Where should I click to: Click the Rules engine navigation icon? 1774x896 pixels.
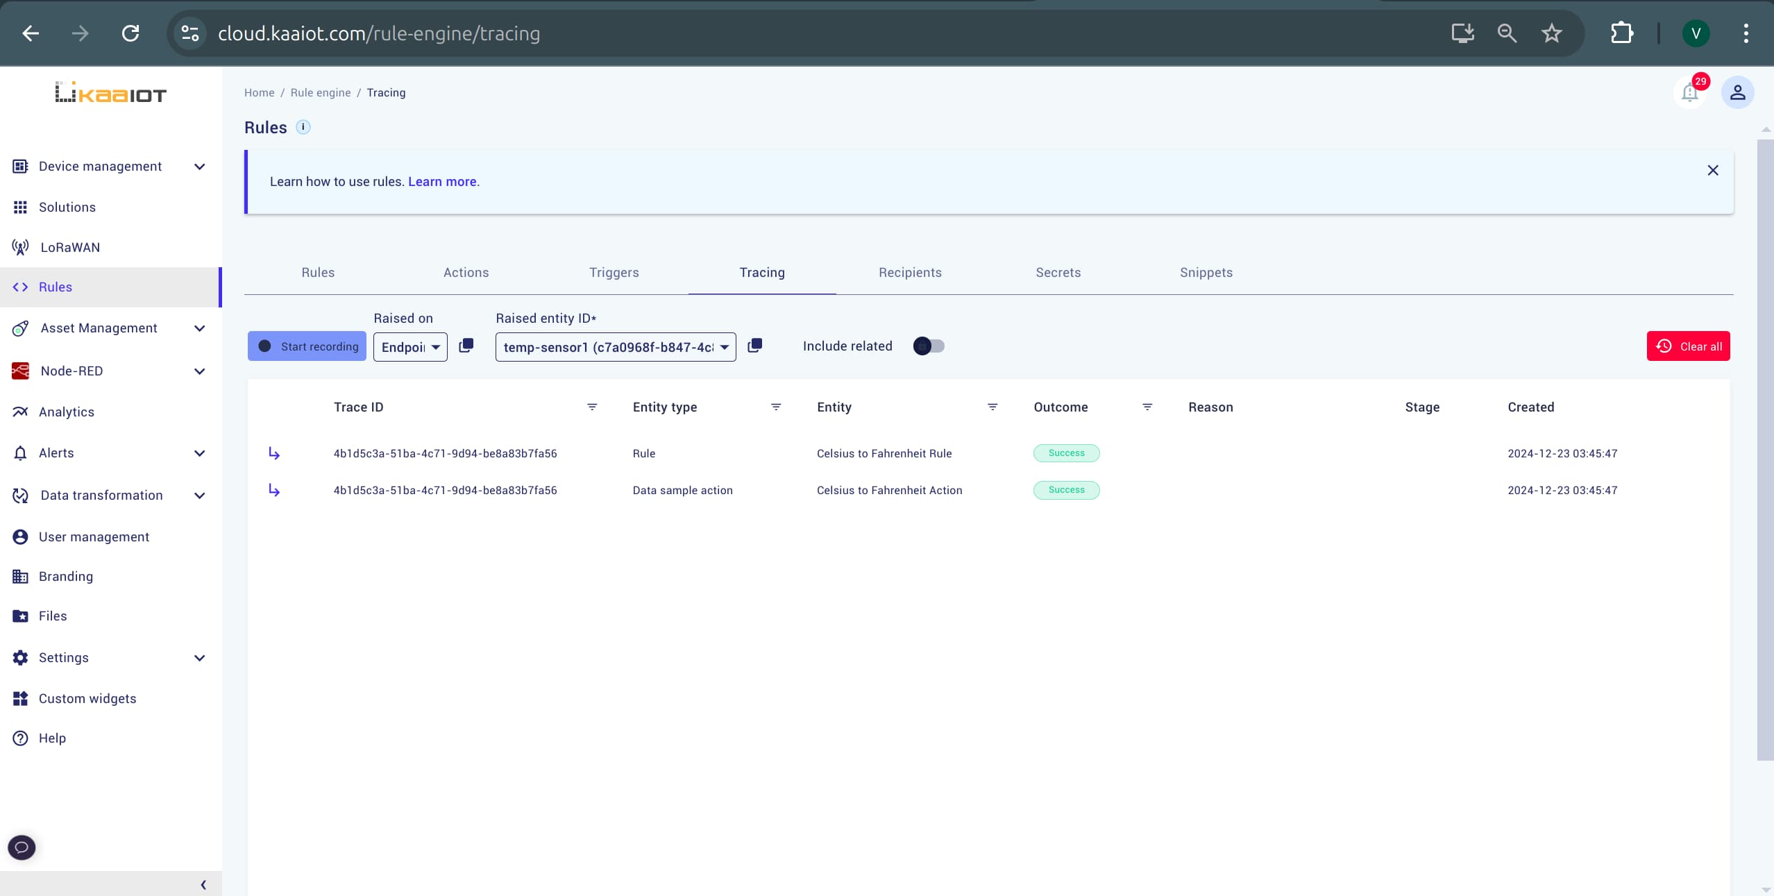[21, 287]
